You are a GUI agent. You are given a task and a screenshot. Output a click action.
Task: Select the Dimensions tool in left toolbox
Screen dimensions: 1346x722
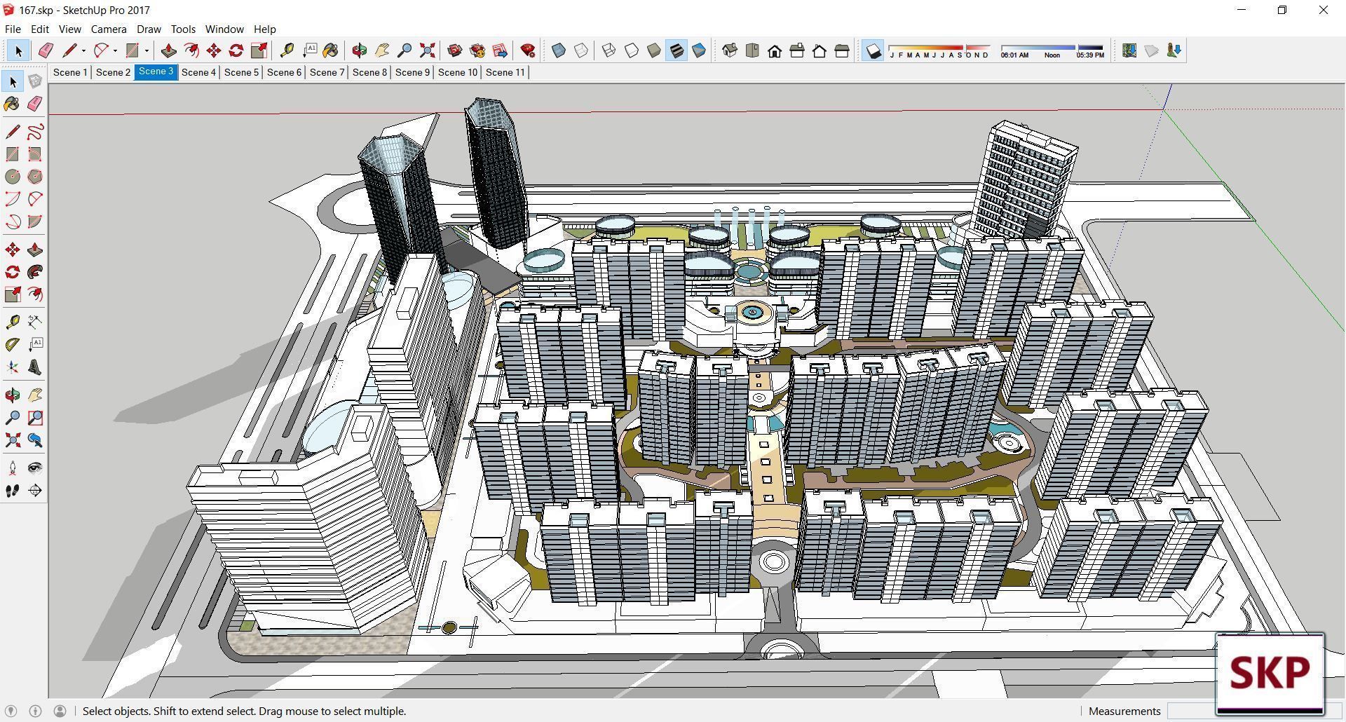(x=35, y=322)
